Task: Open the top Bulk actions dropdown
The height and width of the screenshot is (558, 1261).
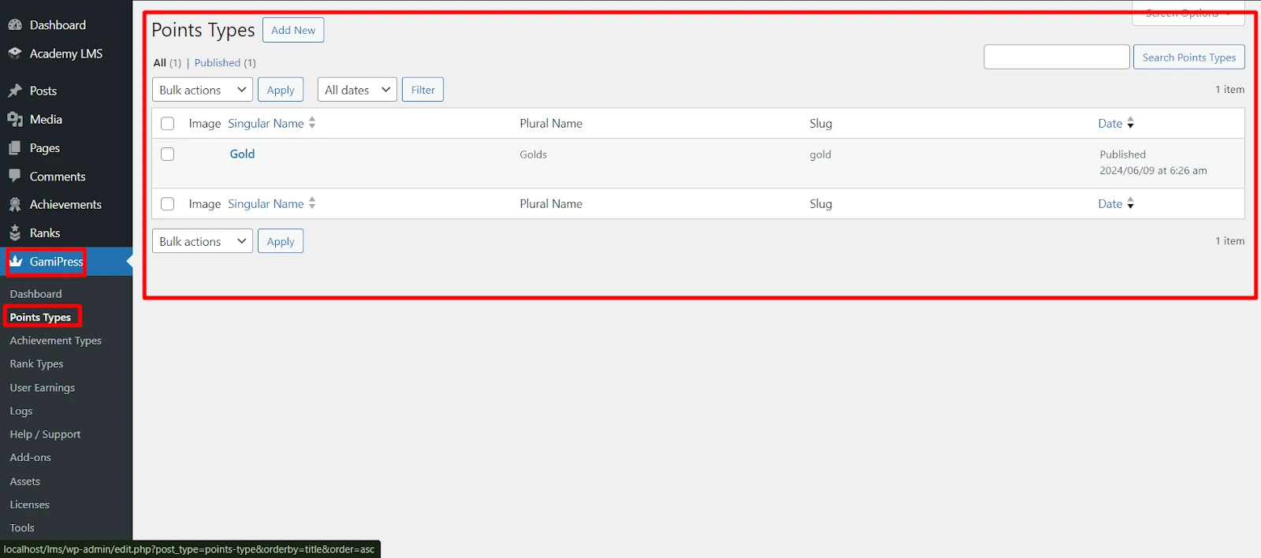Action: 203,90
